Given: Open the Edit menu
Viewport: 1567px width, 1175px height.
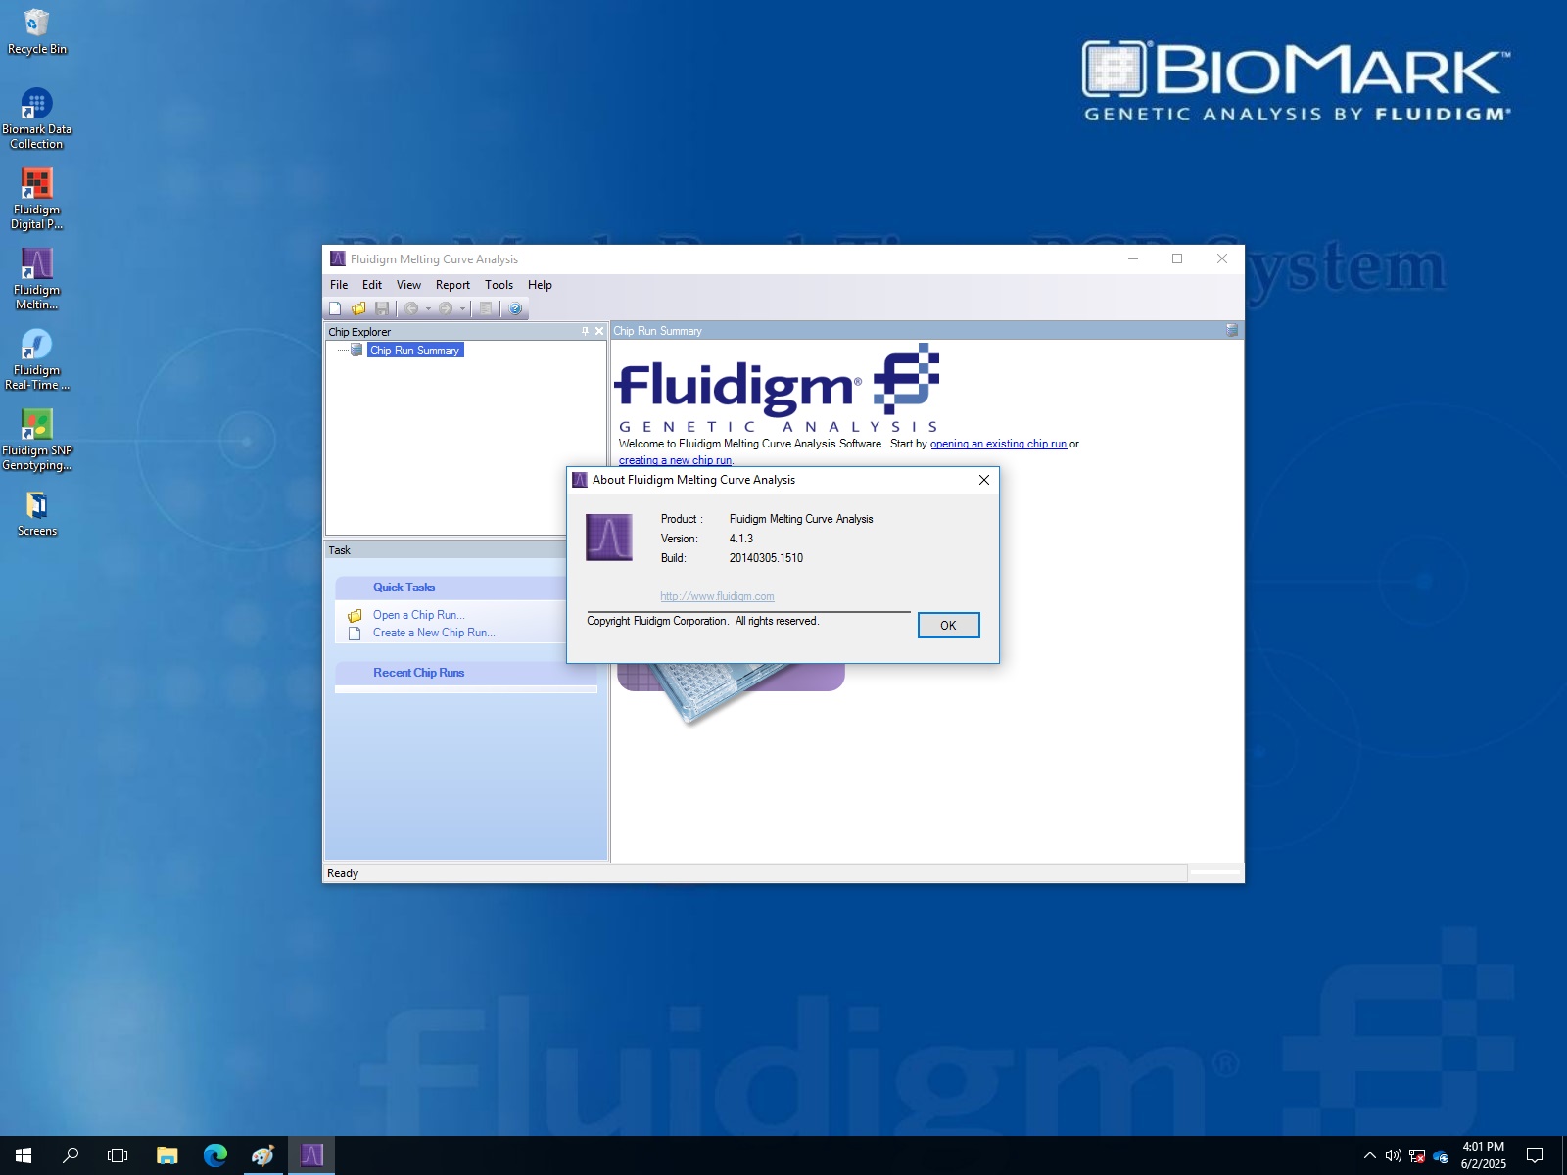Looking at the screenshot, I should tap(372, 285).
